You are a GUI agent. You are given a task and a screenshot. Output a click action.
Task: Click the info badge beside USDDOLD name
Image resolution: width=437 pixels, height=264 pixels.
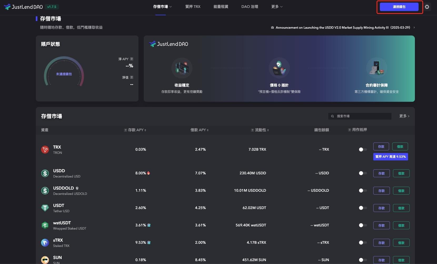click(77, 188)
